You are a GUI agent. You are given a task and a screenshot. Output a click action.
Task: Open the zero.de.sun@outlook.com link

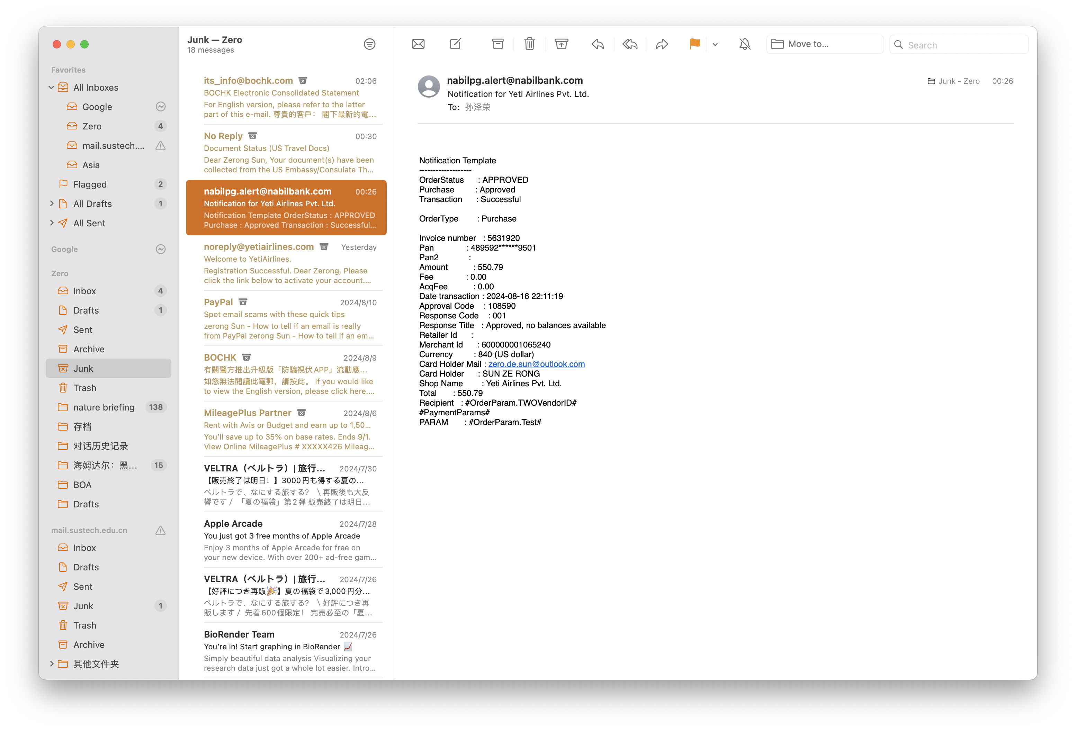click(x=536, y=364)
